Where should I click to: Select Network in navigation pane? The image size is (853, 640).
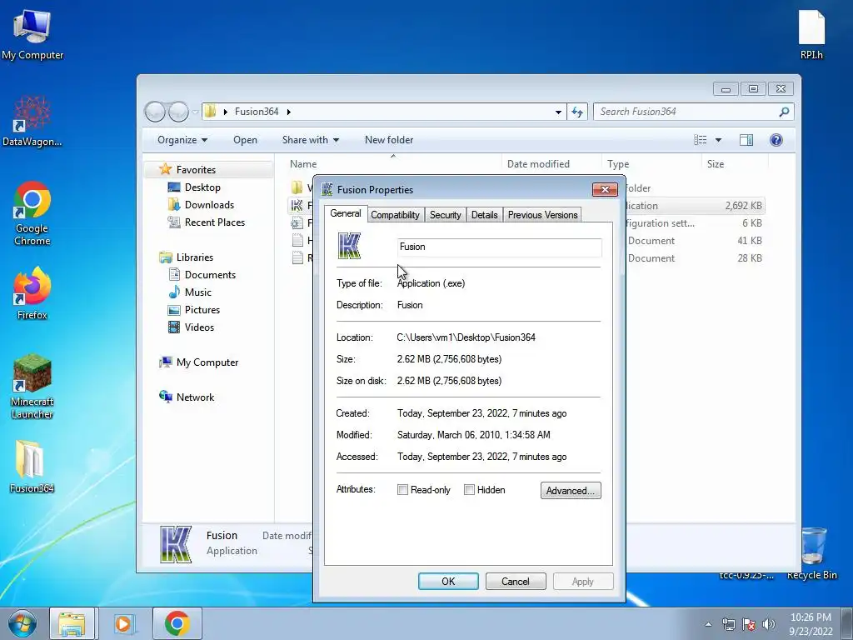click(187, 397)
